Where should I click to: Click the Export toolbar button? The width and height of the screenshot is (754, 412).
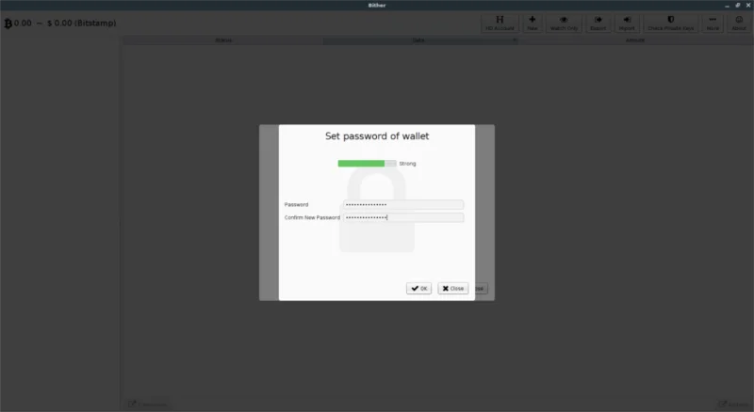pyautogui.click(x=598, y=24)
